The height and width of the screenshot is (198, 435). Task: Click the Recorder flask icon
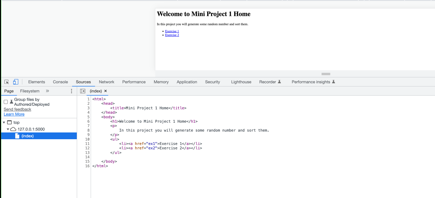(279, 82)
